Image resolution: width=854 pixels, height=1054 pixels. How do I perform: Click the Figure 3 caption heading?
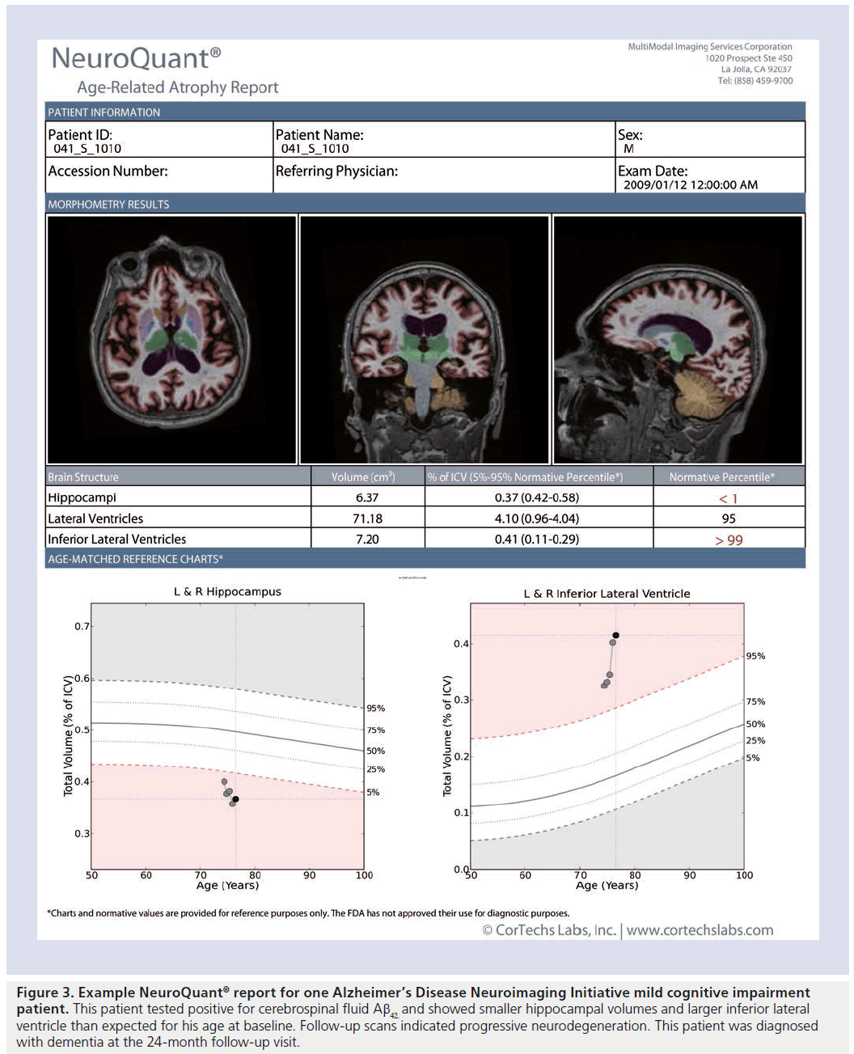[413, 1000]
